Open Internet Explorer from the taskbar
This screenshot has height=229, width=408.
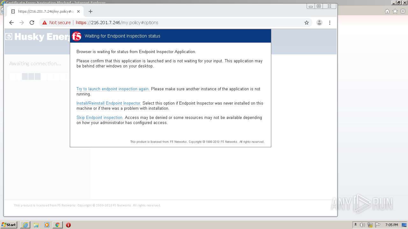coord(25,225)
